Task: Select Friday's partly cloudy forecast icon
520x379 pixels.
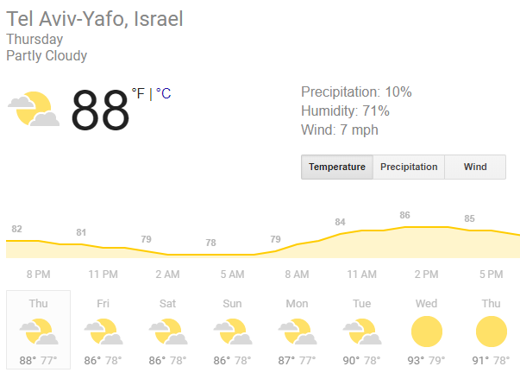Action: [103, 332]
